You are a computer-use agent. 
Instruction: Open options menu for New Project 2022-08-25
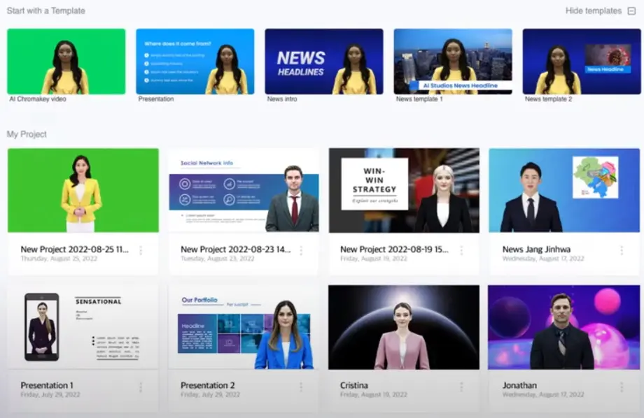coord(141,251)
